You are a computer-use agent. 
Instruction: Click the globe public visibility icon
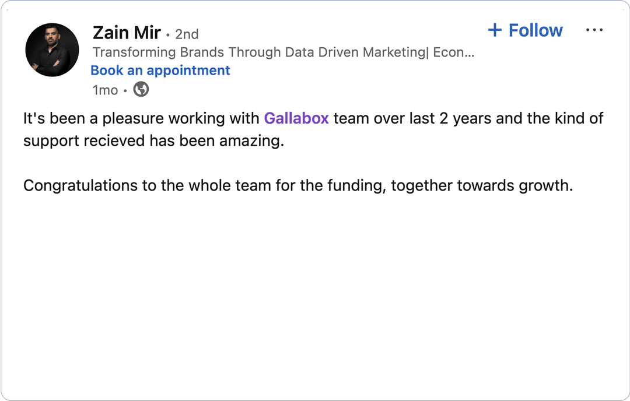pyautogui.click(x=141, y=90)
